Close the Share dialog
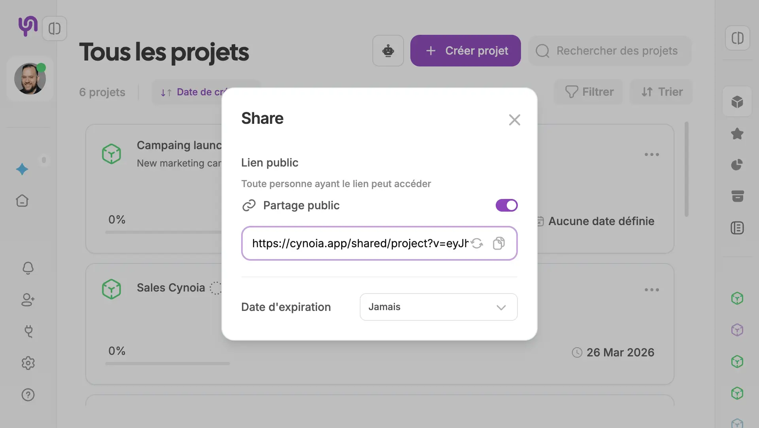Viewport: 759px width, 428px height. pyautogui.click(x=514, y=120)
